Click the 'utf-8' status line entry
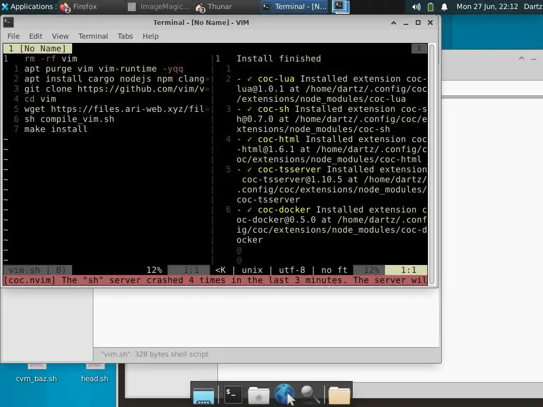The image size is (543, 407). [x=292, y=270]
